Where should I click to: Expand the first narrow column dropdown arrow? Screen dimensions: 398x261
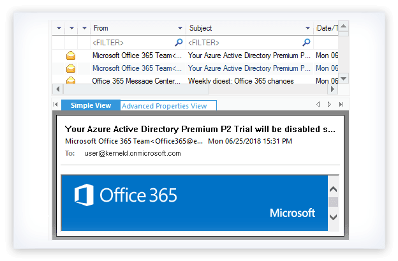point(59,29)
